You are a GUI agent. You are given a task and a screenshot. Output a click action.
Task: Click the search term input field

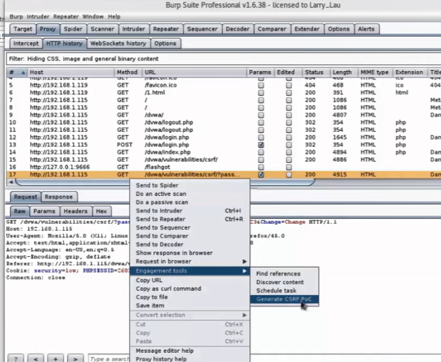(x=109, y=358)
